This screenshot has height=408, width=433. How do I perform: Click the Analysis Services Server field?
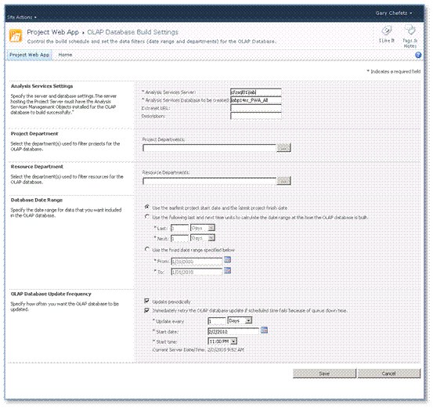coord(256,92)
